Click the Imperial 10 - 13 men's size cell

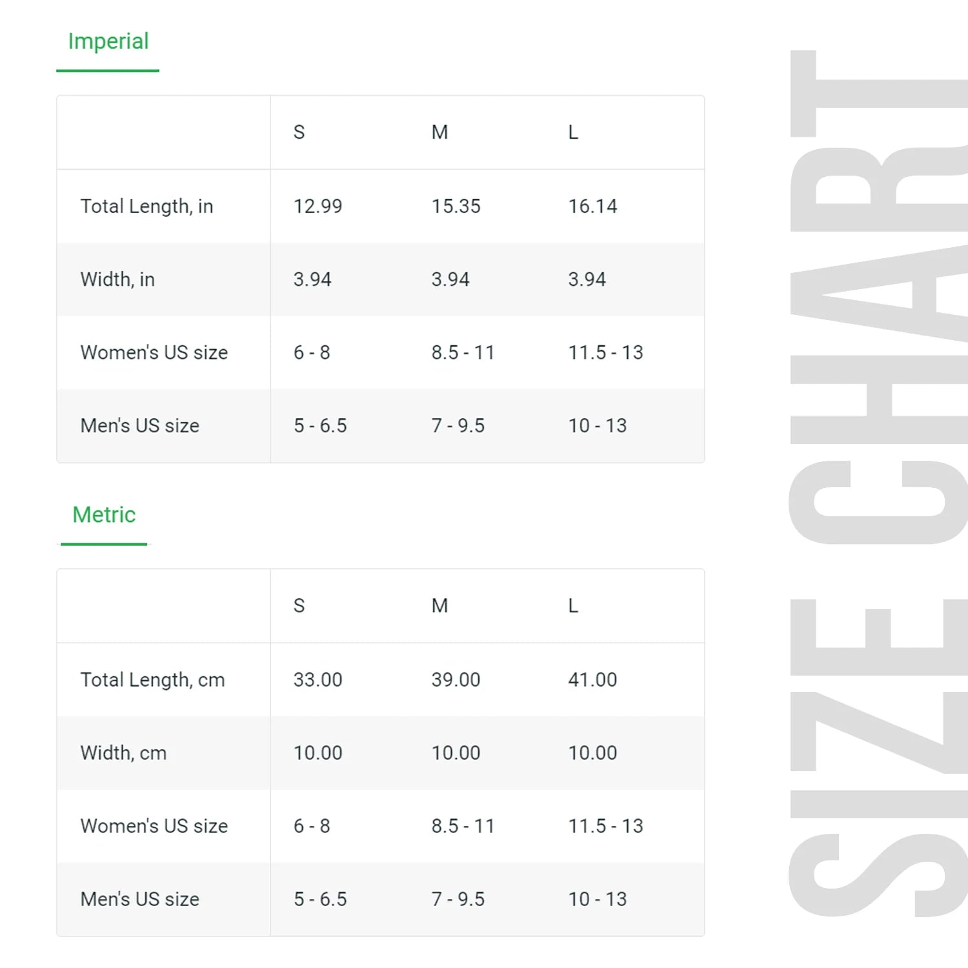point(597,426)
